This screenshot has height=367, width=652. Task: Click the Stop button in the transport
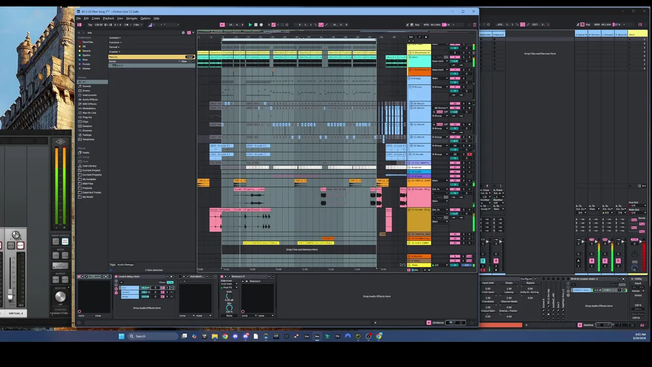256,24
